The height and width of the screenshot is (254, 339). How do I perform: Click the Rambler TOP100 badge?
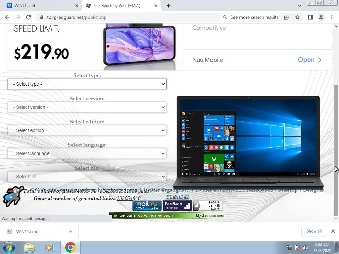(x=177, y=206)
